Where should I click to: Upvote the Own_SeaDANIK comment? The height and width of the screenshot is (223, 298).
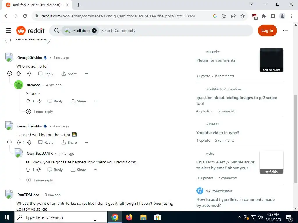pos(28,170)
